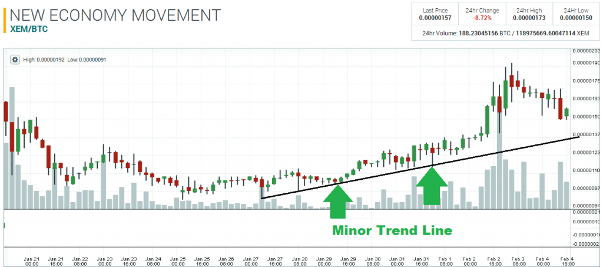The image size is (603, 267).
Task: Select the XEM/BTC pair label
Action: [28, 29]
